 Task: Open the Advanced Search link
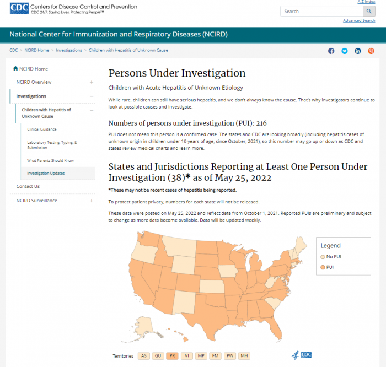pyautogui.click(x=359, y=21)
